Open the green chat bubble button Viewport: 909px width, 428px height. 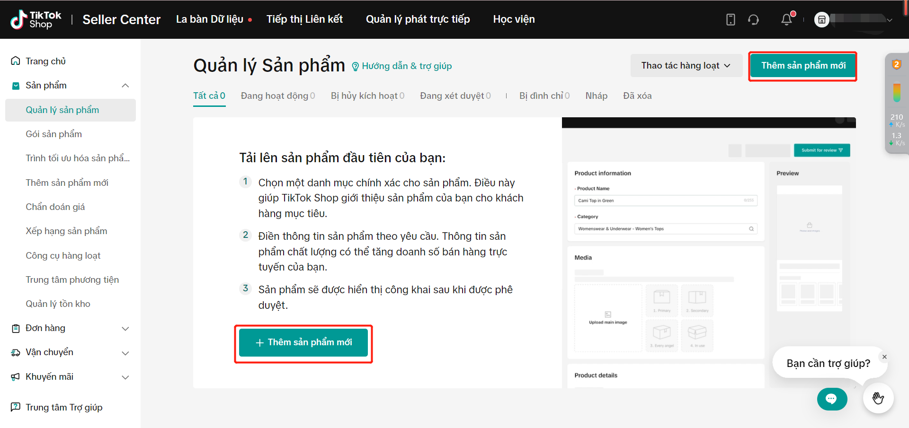tap(832, 399)
